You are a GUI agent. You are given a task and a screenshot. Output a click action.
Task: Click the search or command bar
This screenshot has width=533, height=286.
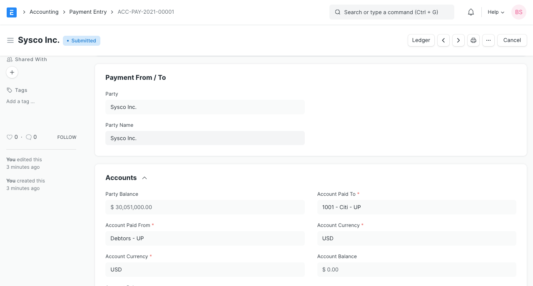(x=391, y=12)
